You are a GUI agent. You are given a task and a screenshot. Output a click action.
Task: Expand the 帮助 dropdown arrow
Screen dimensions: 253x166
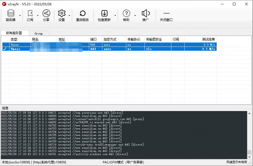(135, 15)
